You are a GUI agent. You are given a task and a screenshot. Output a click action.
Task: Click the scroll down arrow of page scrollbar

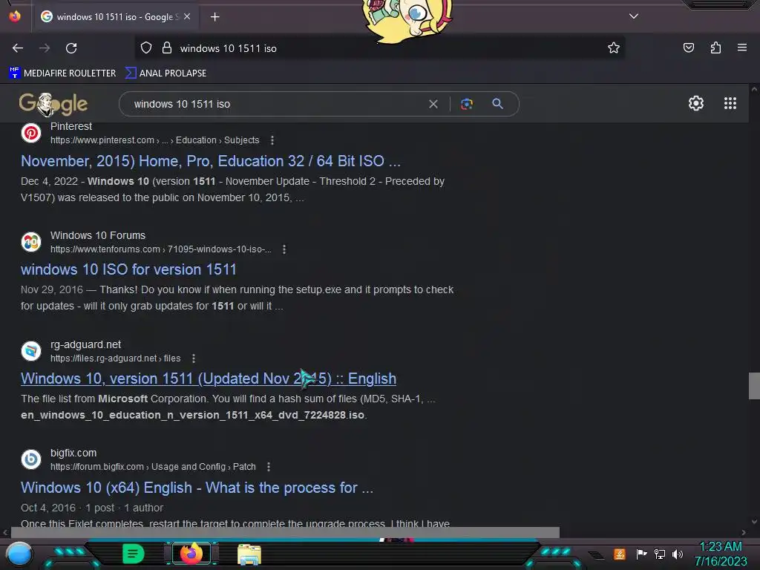[x=754, y=522]
